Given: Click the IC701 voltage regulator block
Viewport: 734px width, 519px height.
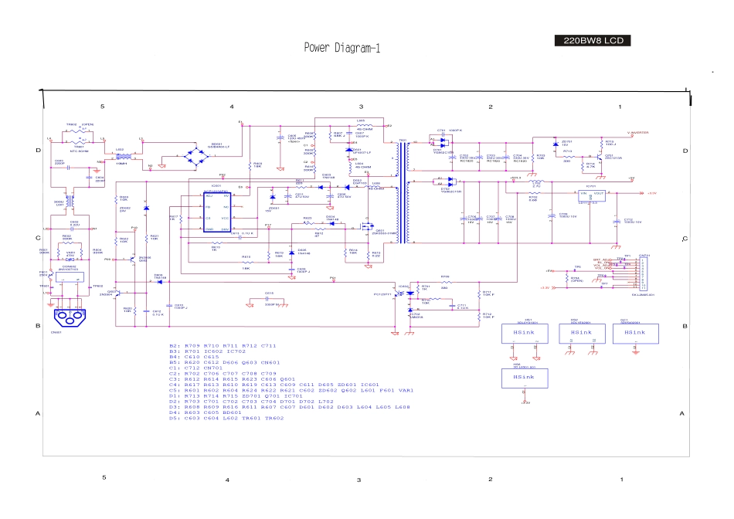Looking at the screenshot, I should (591, 197).
